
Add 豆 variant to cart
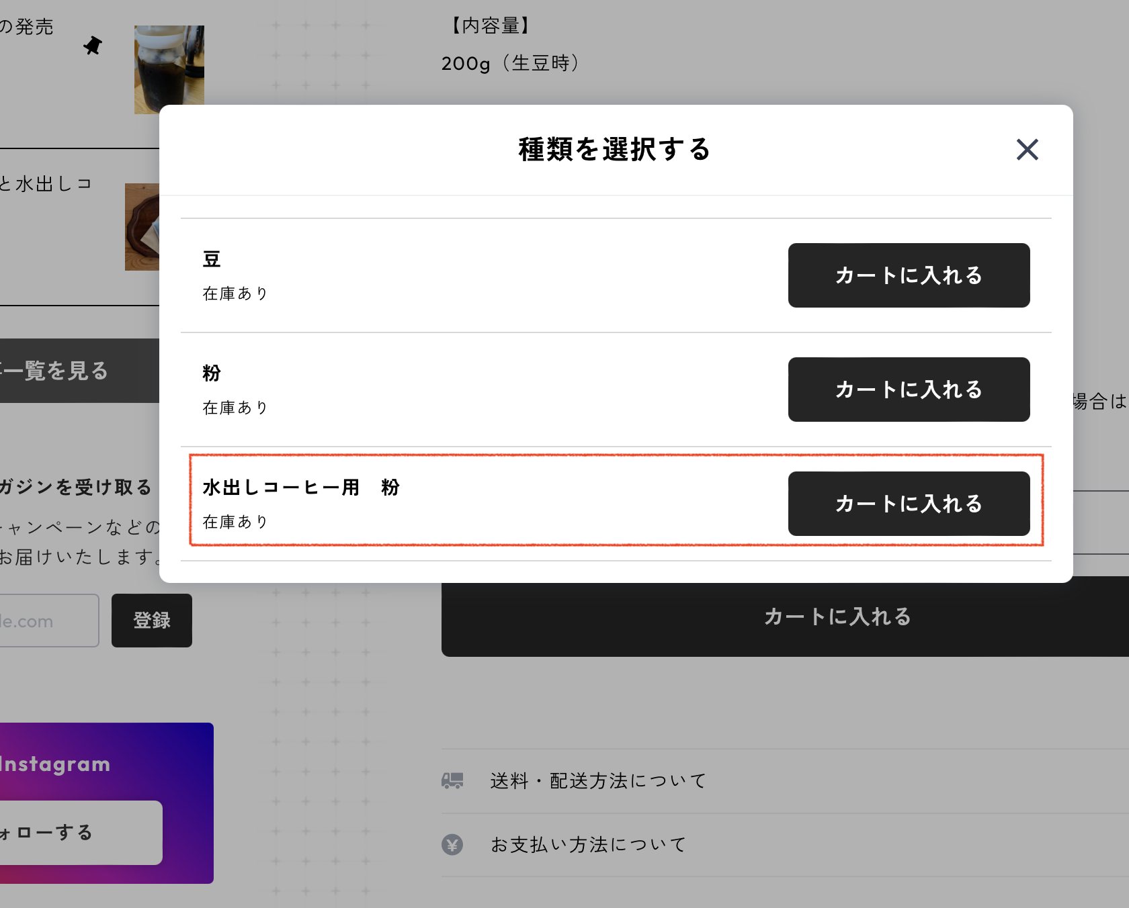click(x=909, y=275)
